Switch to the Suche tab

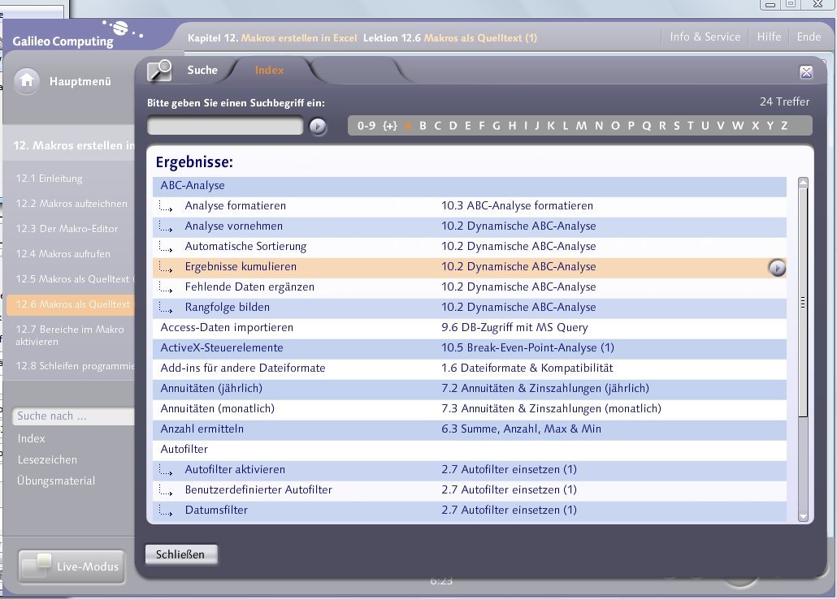(202, 70)
